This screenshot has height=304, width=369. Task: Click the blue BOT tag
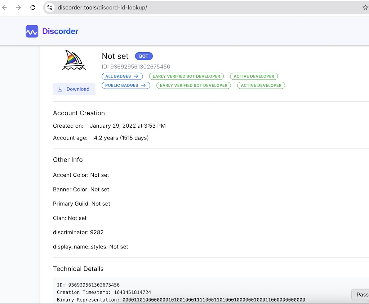click(x=144, y=56)
